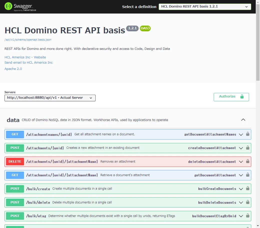This screenshot has width=260, height=228.
Task: Click the padlock next to deleteDocumentAttachment
Action: point(247,162)
